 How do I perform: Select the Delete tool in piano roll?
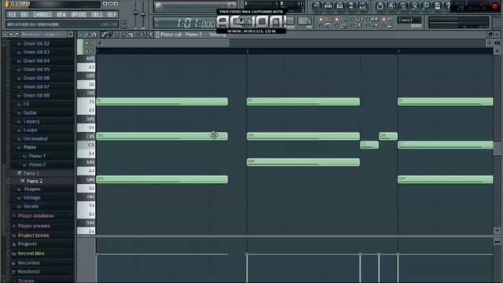click(116, 35)
